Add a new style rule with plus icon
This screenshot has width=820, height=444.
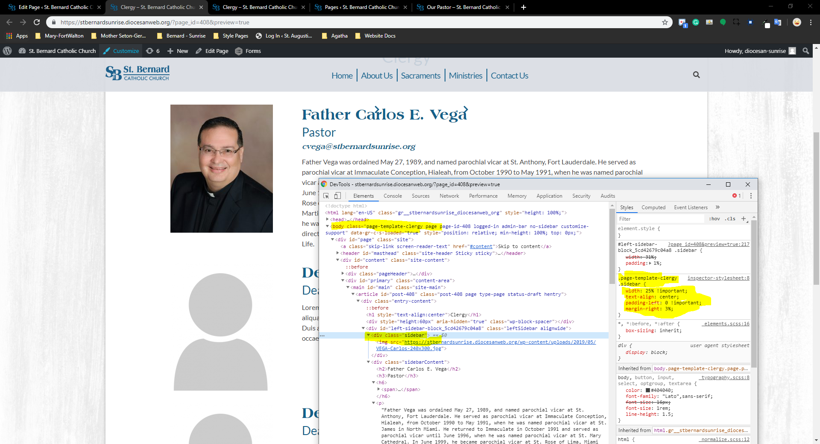point(744,219)
